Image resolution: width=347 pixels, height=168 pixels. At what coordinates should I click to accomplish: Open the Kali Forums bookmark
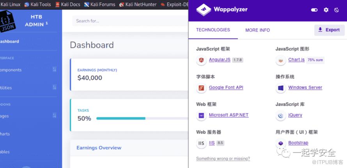pos(100,4)
